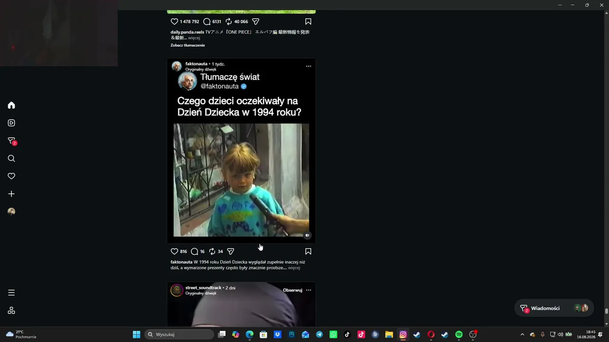Open direct messages icon in sidebar

point(12,141)
